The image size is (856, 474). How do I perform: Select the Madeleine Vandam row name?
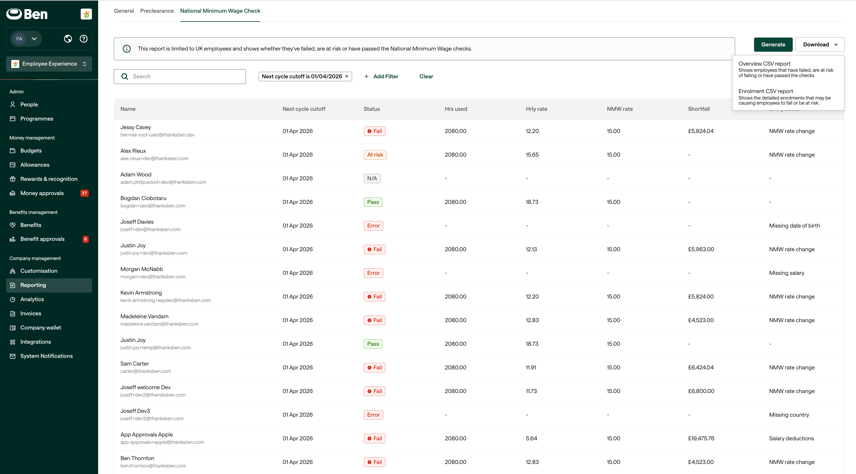(144, 316)
